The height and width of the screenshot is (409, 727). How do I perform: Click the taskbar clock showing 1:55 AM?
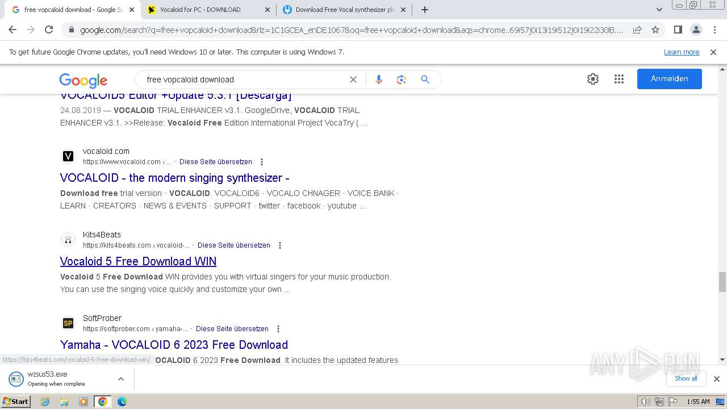click(x=698, y=402)
